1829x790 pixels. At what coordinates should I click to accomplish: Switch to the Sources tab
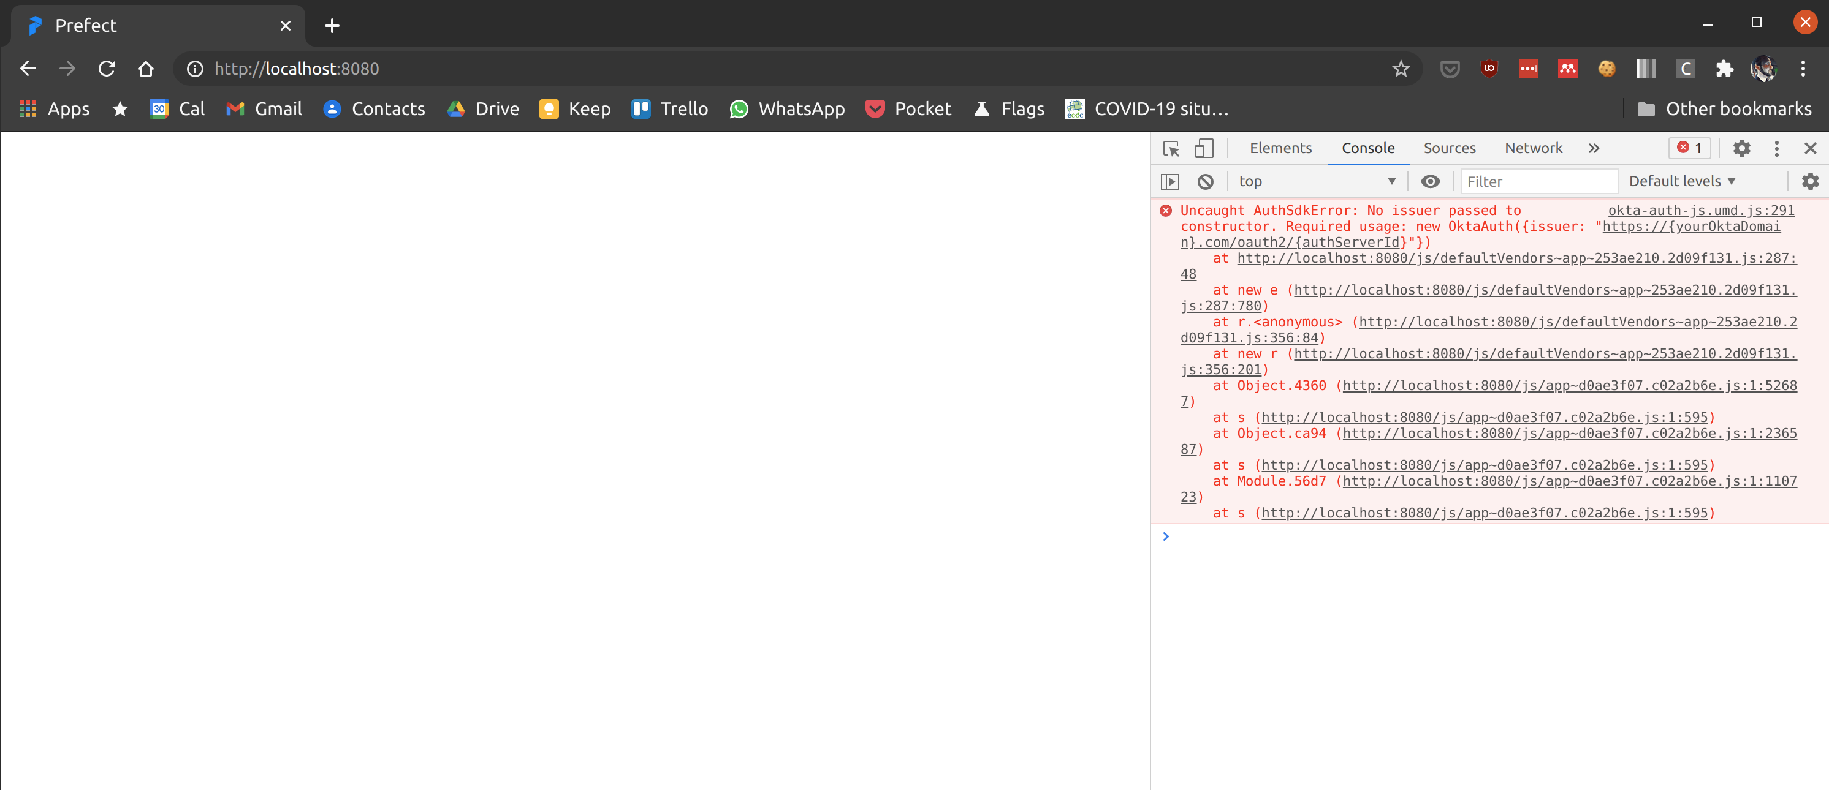click(1449, 148)
